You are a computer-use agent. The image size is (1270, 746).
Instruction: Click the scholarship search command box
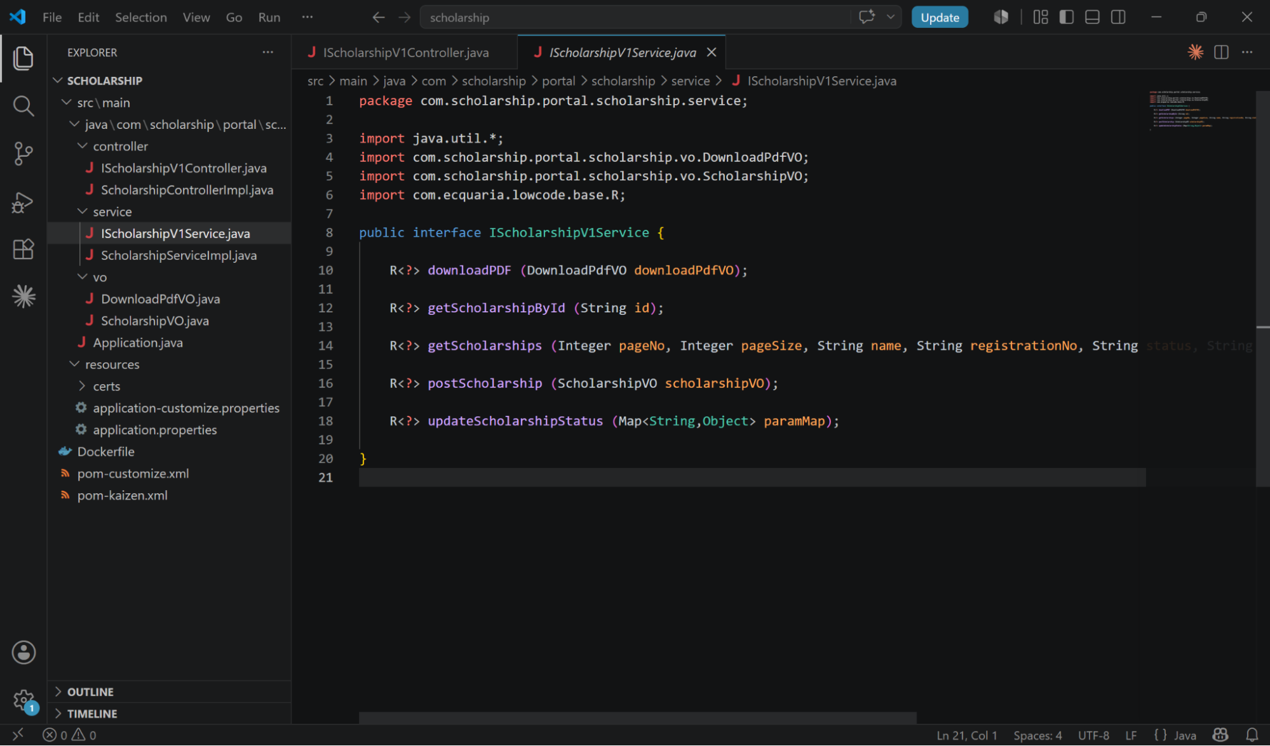635,17
